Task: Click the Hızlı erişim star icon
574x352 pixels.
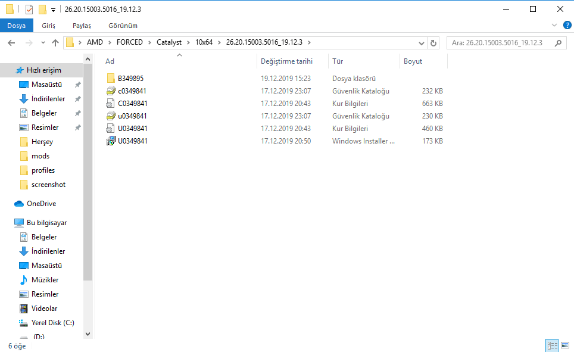Action: (x=20, y=70)
